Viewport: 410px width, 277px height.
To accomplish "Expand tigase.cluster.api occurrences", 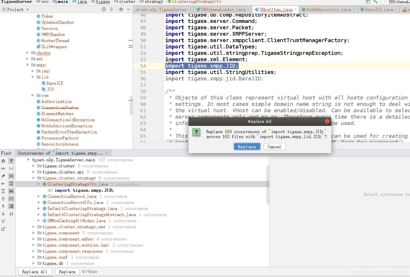I will tap(34, 172).
